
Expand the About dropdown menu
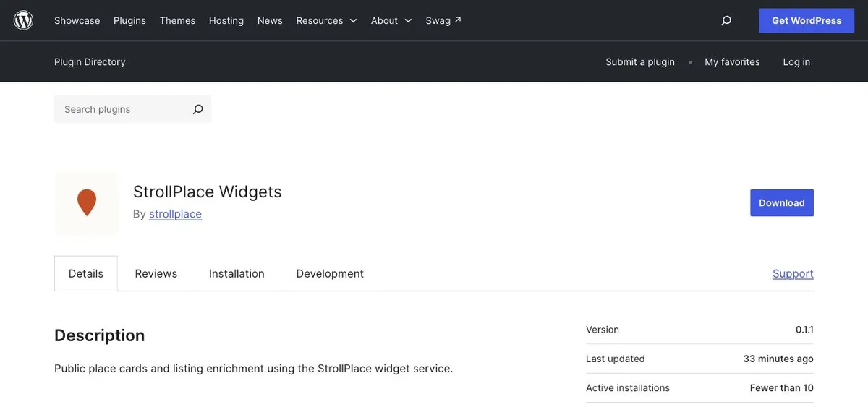click(391, 20)
